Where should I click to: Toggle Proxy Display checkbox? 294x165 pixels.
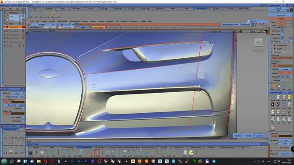(23, 117)
